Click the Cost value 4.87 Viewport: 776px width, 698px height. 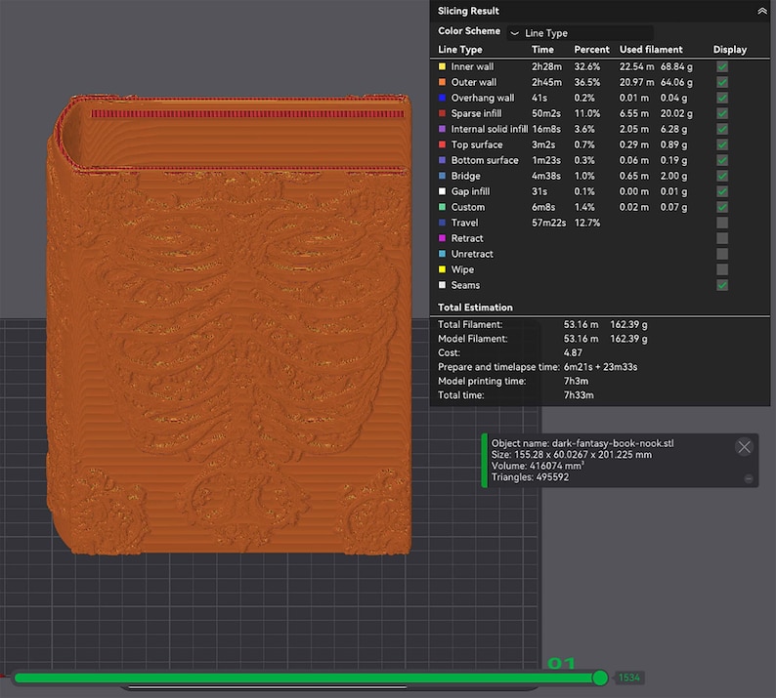(573, 353)
